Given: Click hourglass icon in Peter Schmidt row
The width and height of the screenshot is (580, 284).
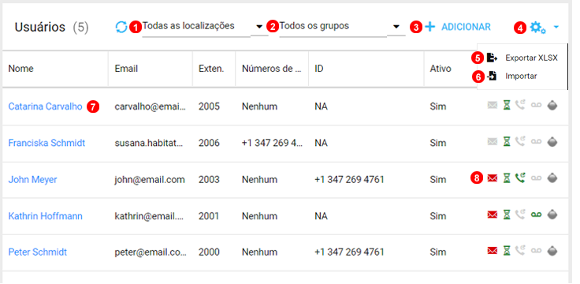Looking at the screenshot, I should click(507, 251).
